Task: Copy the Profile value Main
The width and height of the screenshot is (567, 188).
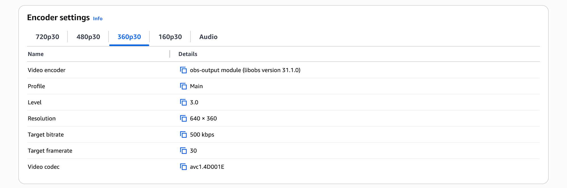Action: (183, 86)
